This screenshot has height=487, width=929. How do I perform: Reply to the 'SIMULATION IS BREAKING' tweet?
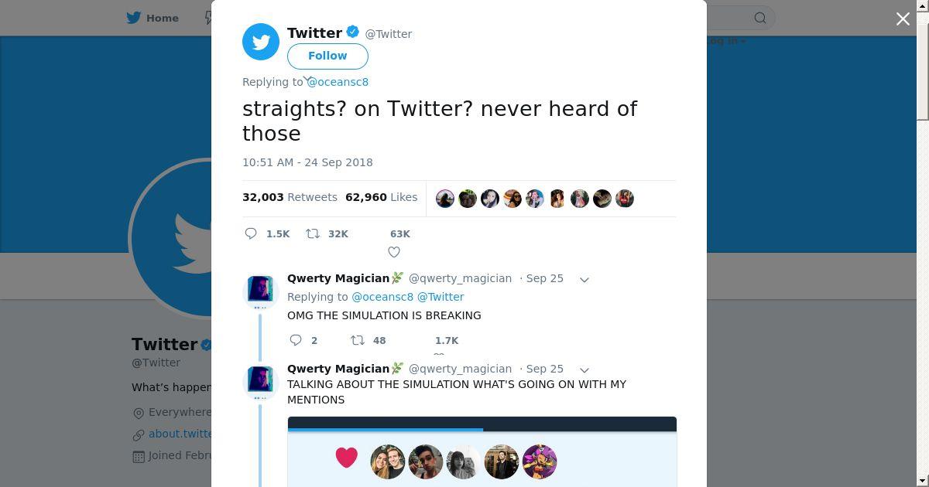pos(295,340)
